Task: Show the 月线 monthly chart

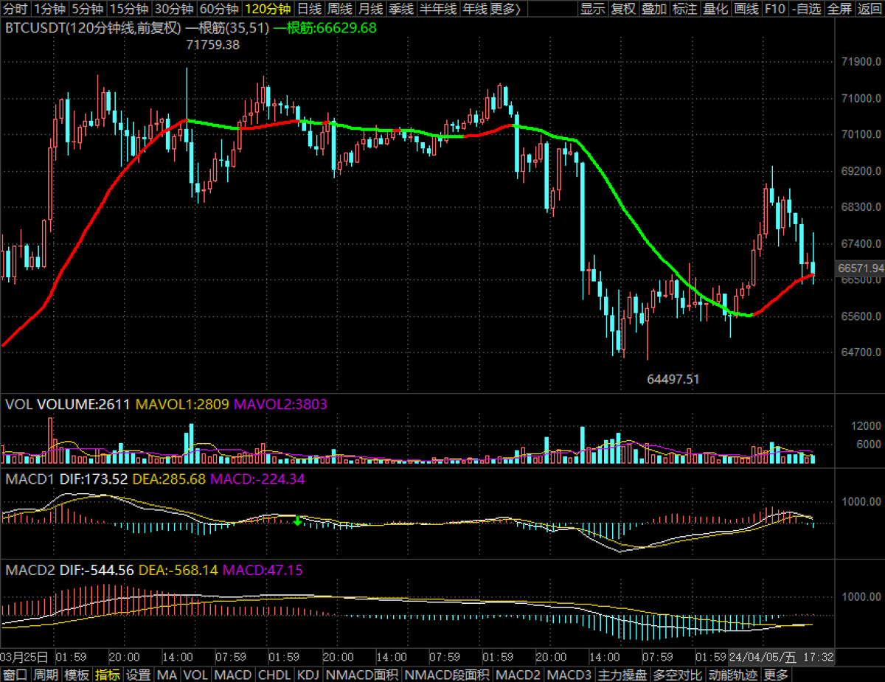Action: click(x=370, y=9)
